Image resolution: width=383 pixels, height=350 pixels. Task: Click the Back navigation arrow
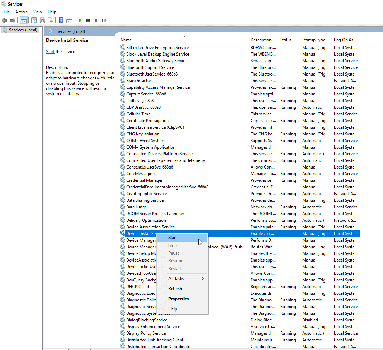pos(5,20)
